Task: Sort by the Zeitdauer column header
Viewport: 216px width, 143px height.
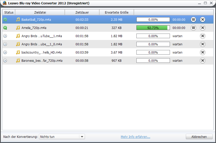Action: pyautogui.click(x=82, y=12)
